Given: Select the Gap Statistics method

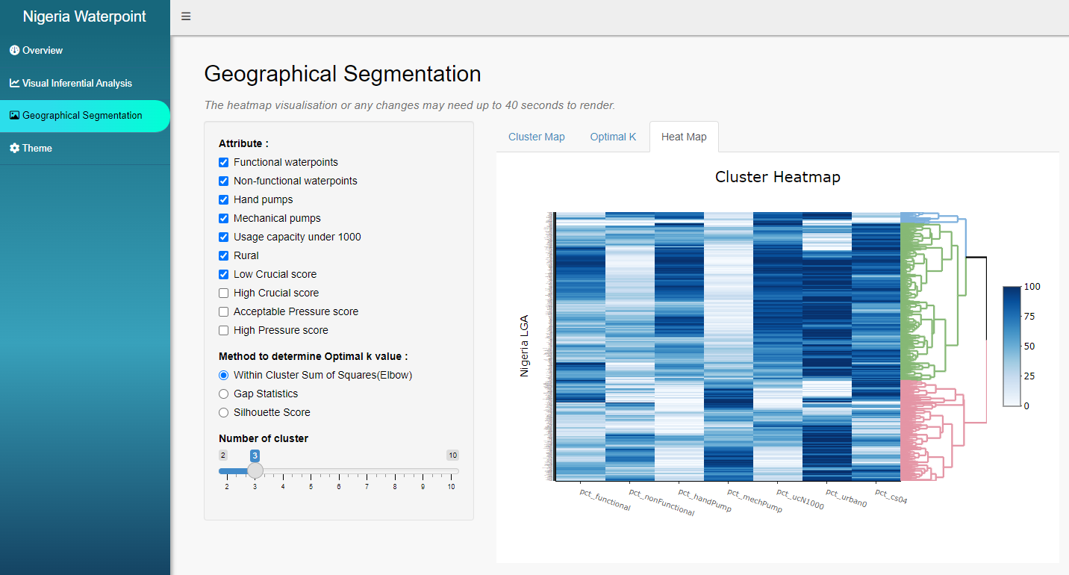Looking at the screenshot, I should click(223, 394).
